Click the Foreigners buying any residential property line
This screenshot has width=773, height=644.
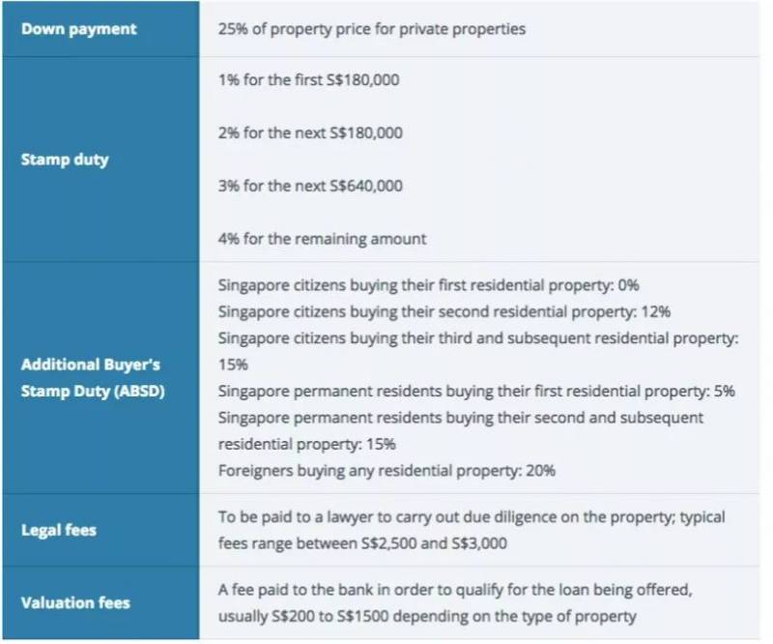coord(386,471)
